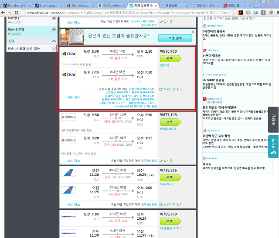The height and width of the screenshot is (238, 279).
Task: Collapse the 공항 filter section
Action: point(54,41)
